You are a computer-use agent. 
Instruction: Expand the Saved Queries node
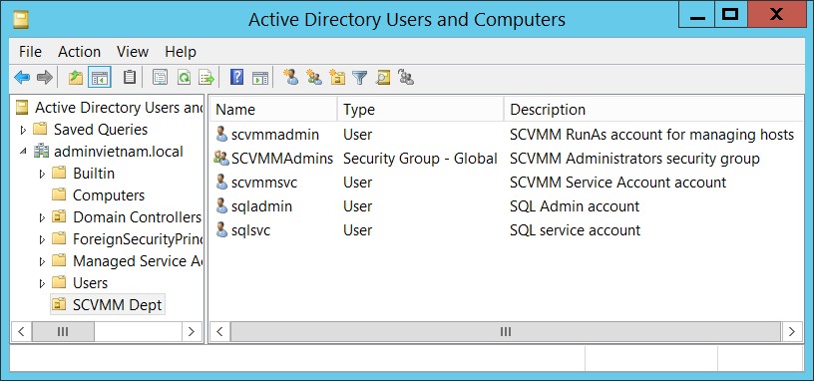(23, 130)
